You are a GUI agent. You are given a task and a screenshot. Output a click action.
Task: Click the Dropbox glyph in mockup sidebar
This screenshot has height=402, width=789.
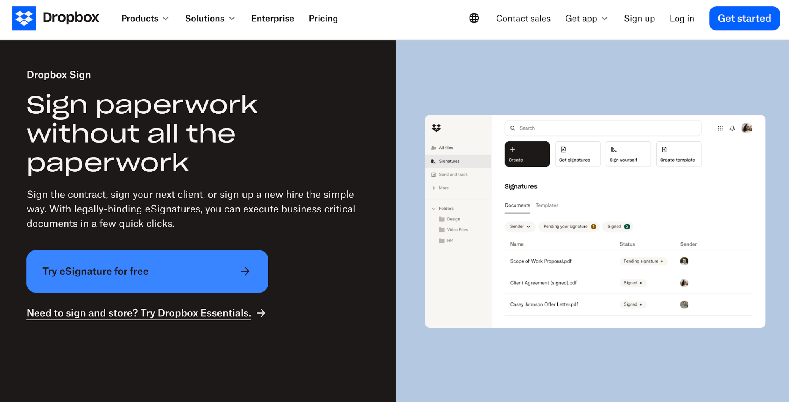(x=436, y=128)
